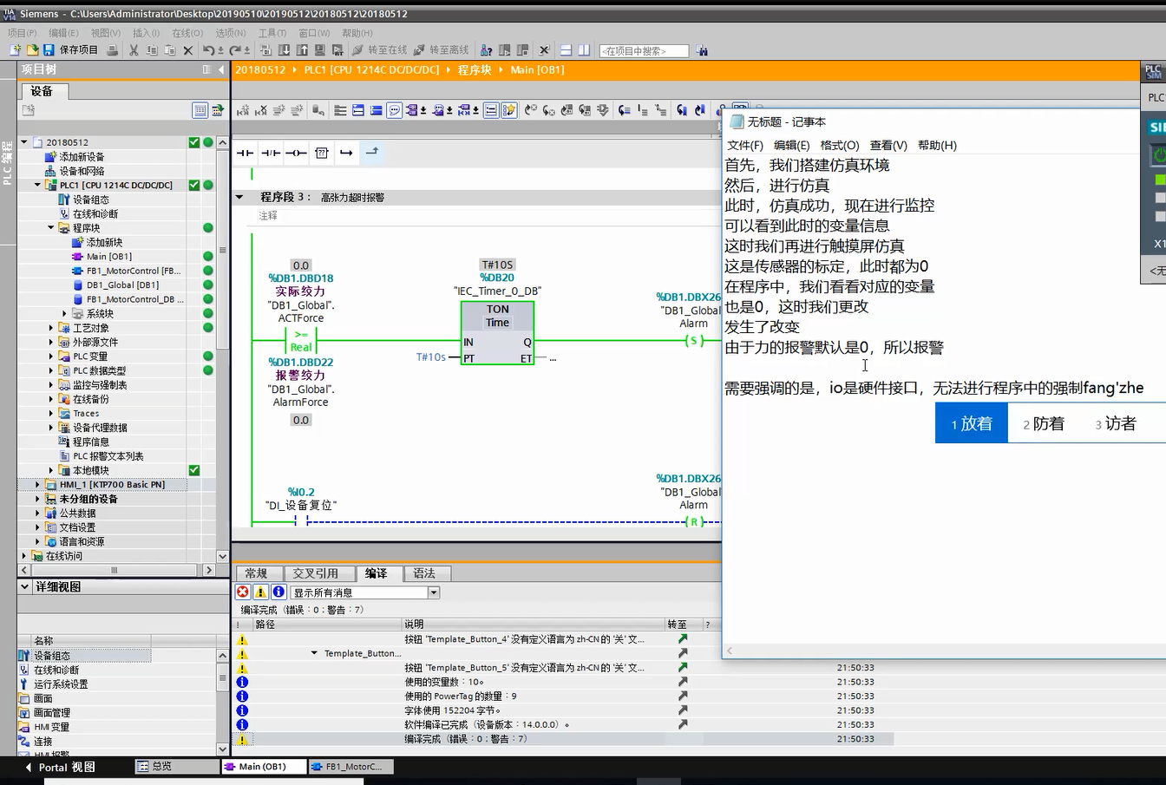Image resolution: width=1166 pixels, height=785 pixels.
Task: Toggle the block interface list icon
Action: (491, 110)
